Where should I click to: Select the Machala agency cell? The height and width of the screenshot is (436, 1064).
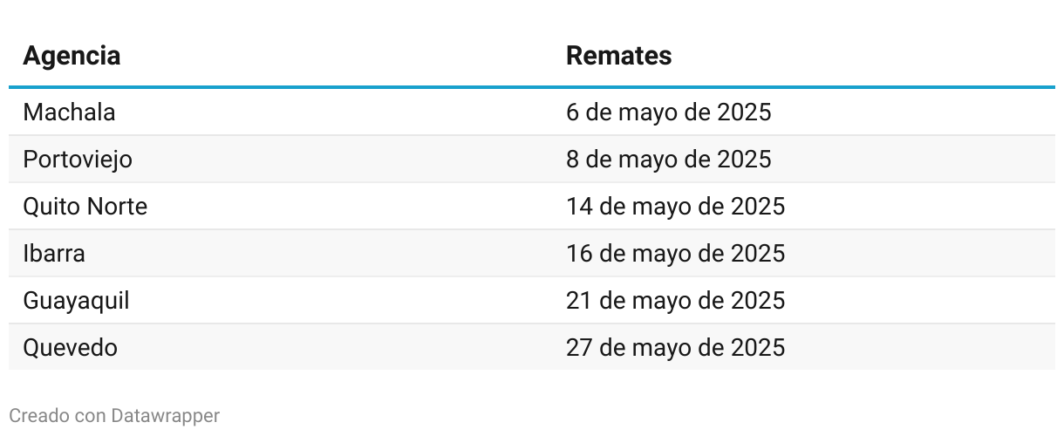pyautogui.click(x=69, y=112)
